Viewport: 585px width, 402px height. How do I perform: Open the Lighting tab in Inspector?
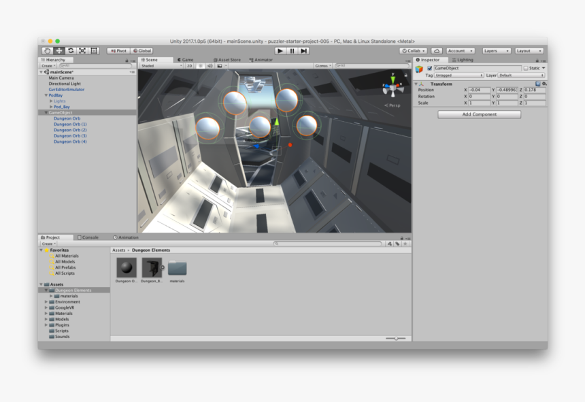[465, 60]
